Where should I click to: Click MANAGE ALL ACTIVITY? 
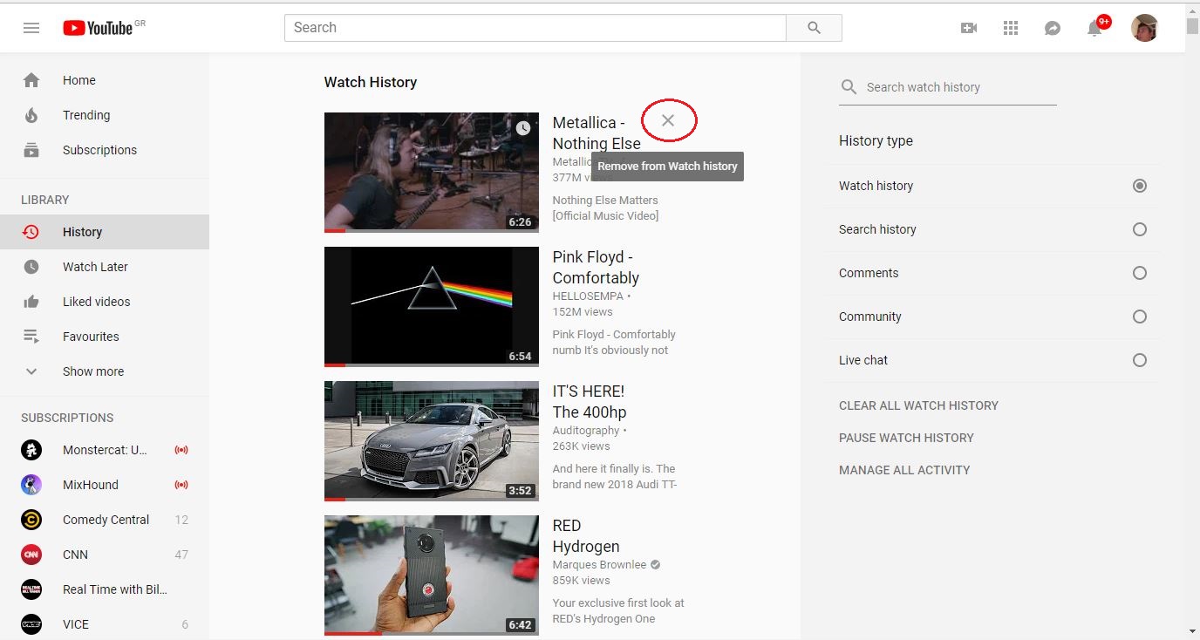point(904,470)
